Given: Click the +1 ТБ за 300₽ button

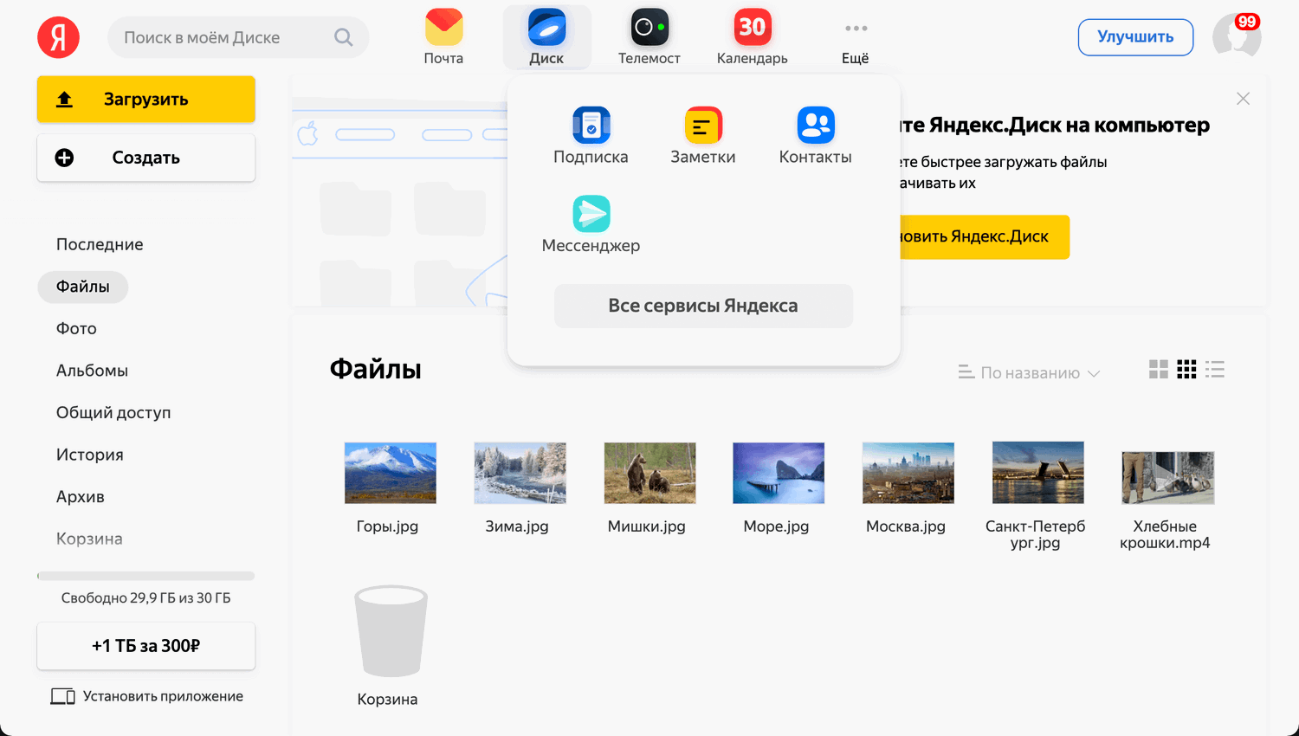Looking at the screenshot, I should [146, 646].
